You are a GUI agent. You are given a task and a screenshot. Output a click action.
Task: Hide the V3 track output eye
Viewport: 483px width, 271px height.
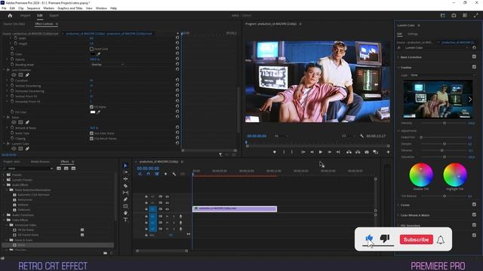[x=168, y=196]
